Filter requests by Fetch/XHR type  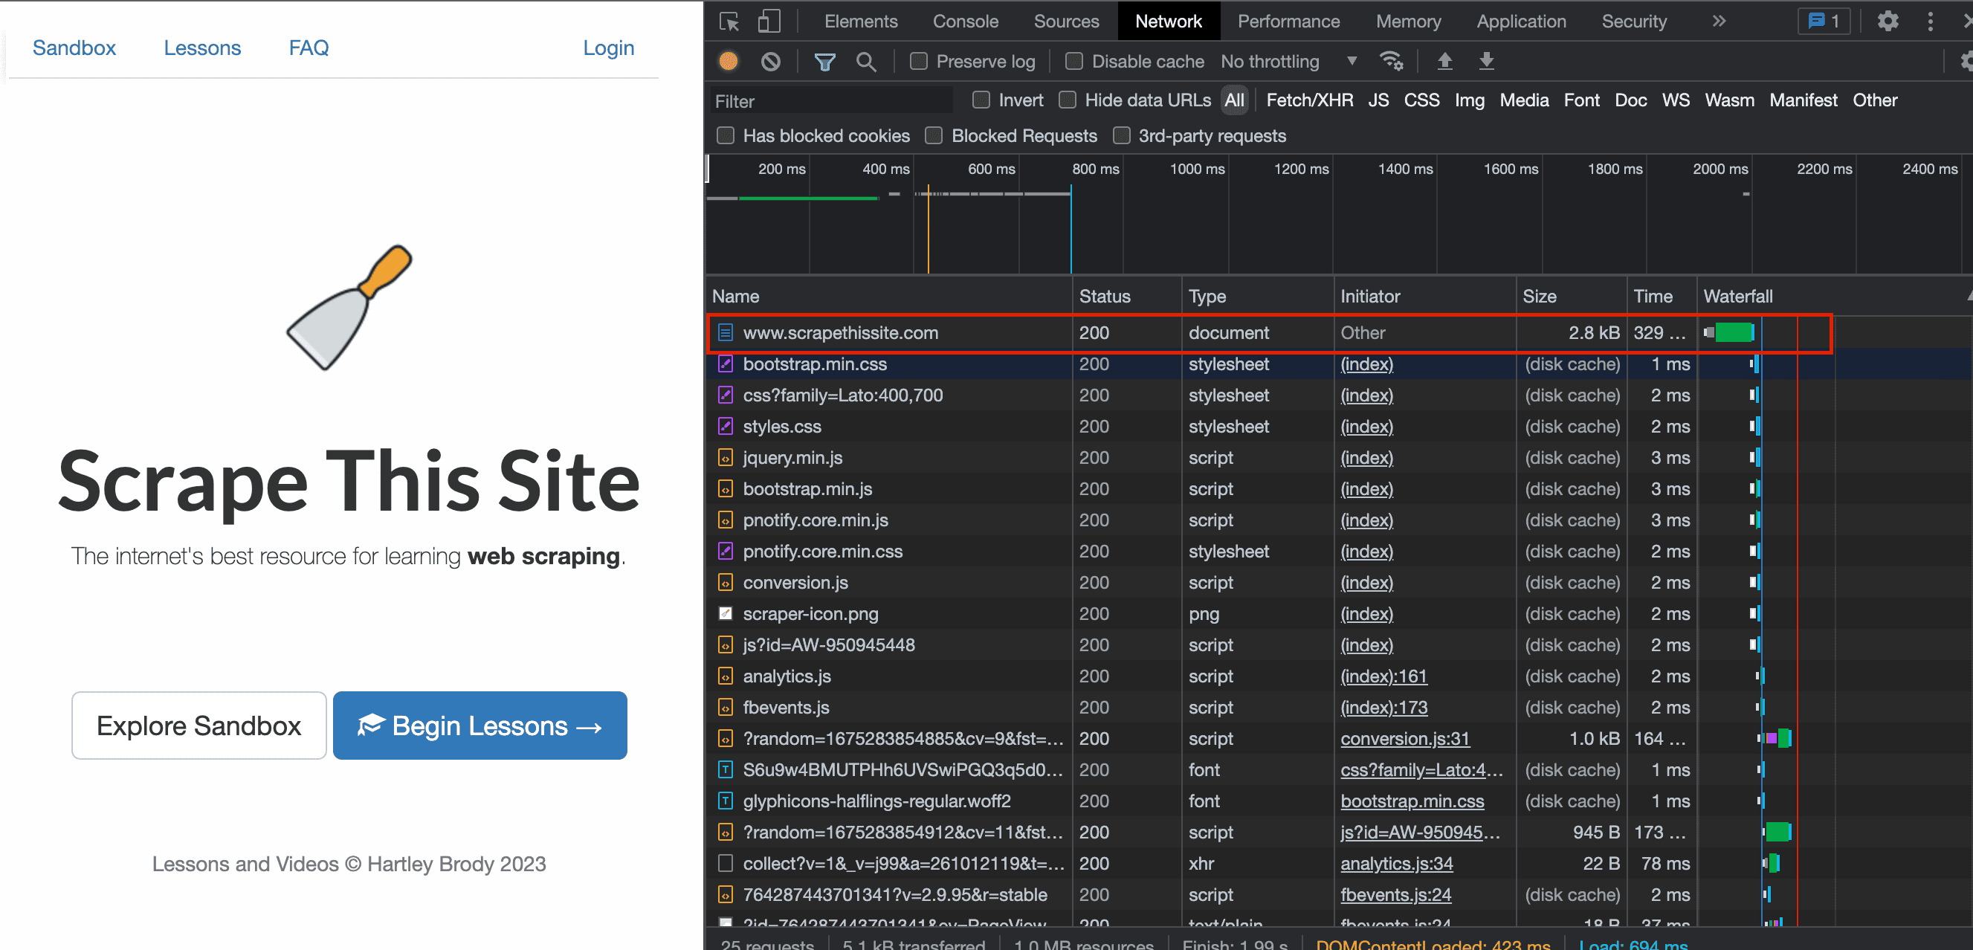click(x=1309, y=100)
